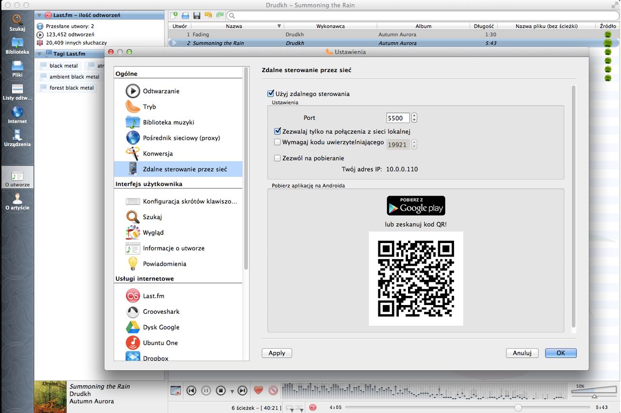Save the playlist with the diskette toolbar icon
Screen dimensions: 621x413
point(196,15)
